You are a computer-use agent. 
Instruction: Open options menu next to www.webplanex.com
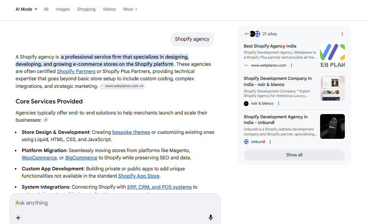(x=292, y=65)
